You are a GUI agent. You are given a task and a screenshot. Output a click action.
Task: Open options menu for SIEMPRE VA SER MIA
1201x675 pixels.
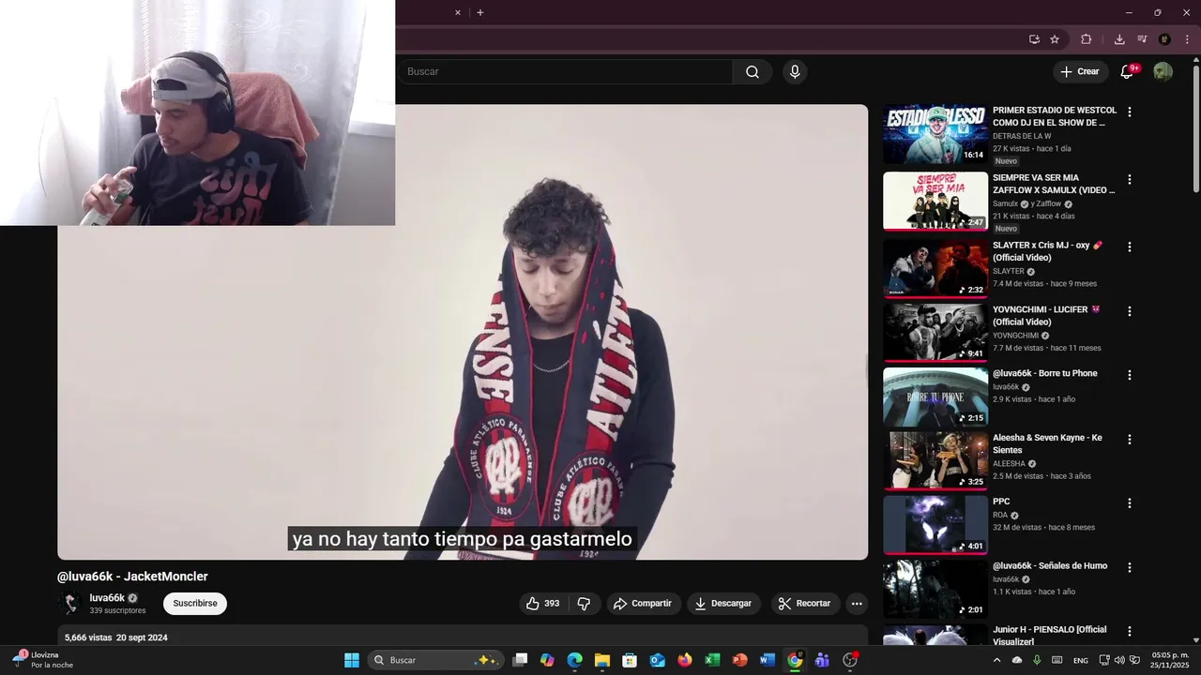point(1130,179)
